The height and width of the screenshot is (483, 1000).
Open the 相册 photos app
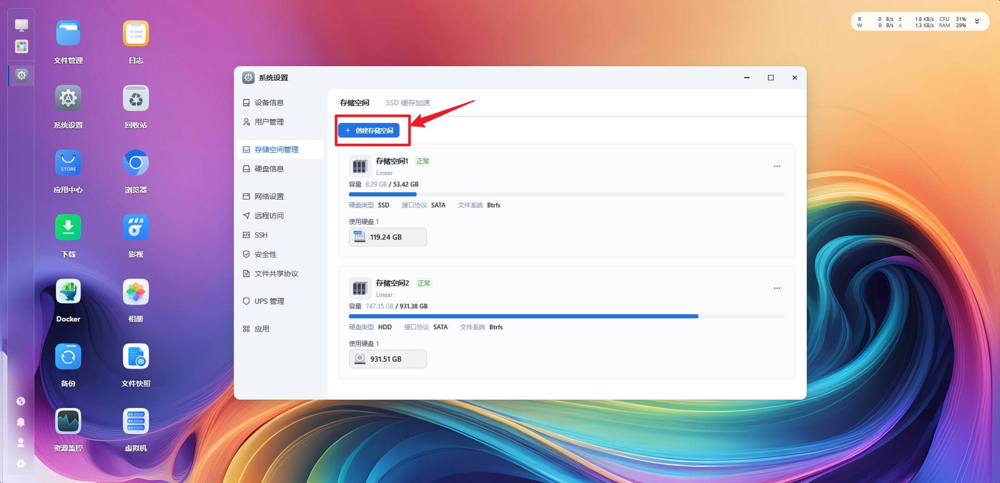pos(136,292)
